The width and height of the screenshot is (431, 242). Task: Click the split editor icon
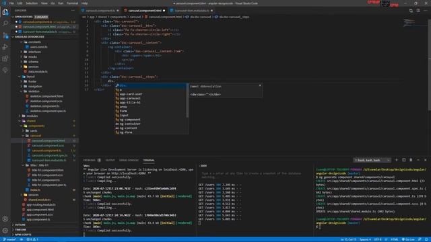pyautogui.click(x=418, y=11)
